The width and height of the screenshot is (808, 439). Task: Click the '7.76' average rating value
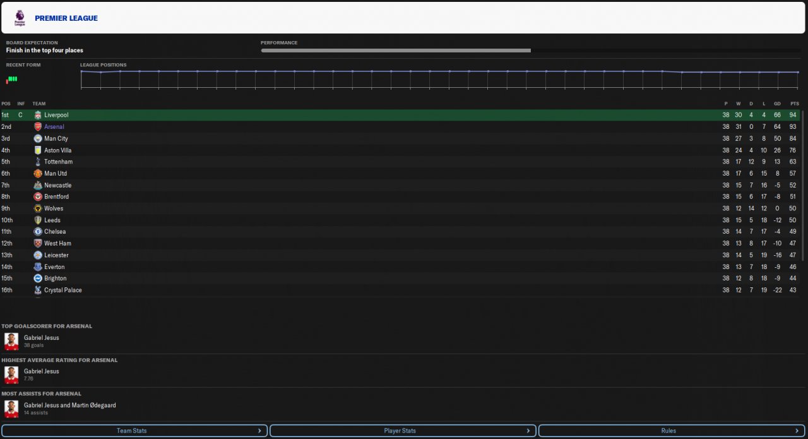click(x=29, y=380)
